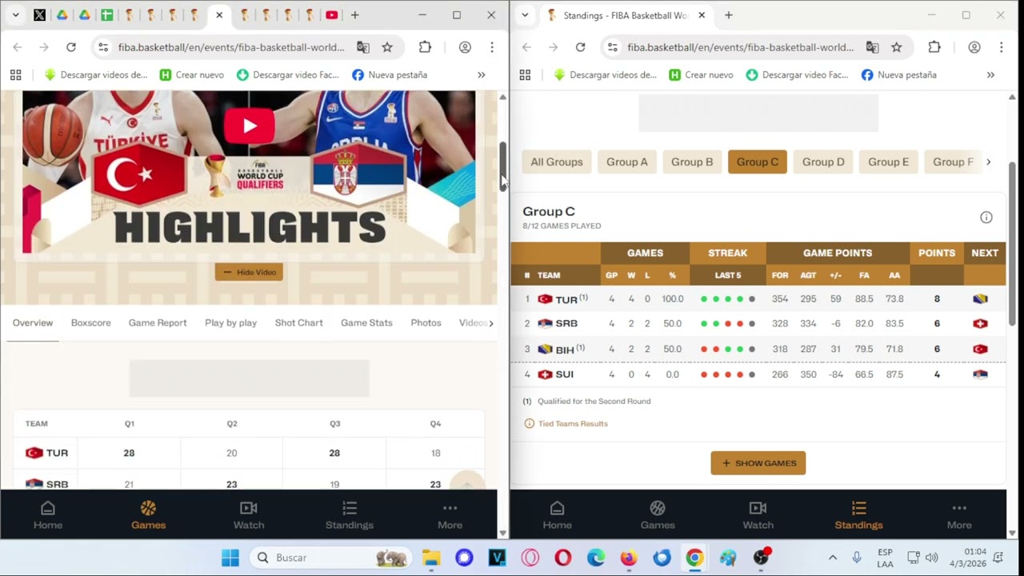This screenshot has height=576, width=1024.
Task: Reload the page in left browser window
Action: 71,47
